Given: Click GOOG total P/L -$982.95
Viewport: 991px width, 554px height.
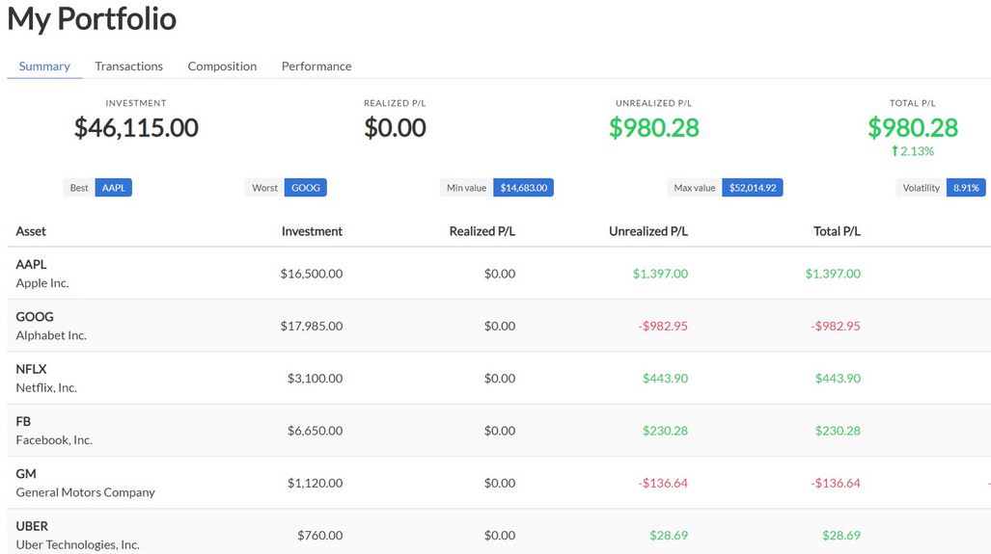Looking at the screenshot, I should [x=836, y=327].
